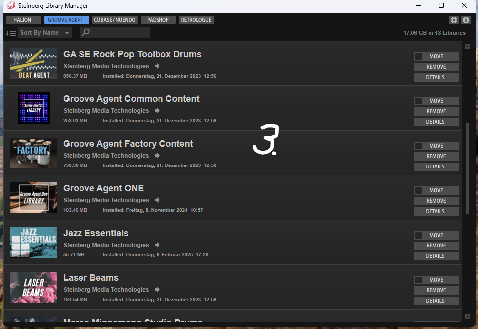Show details for Laser Beams

pyautogui.click(x=436, y=301)
